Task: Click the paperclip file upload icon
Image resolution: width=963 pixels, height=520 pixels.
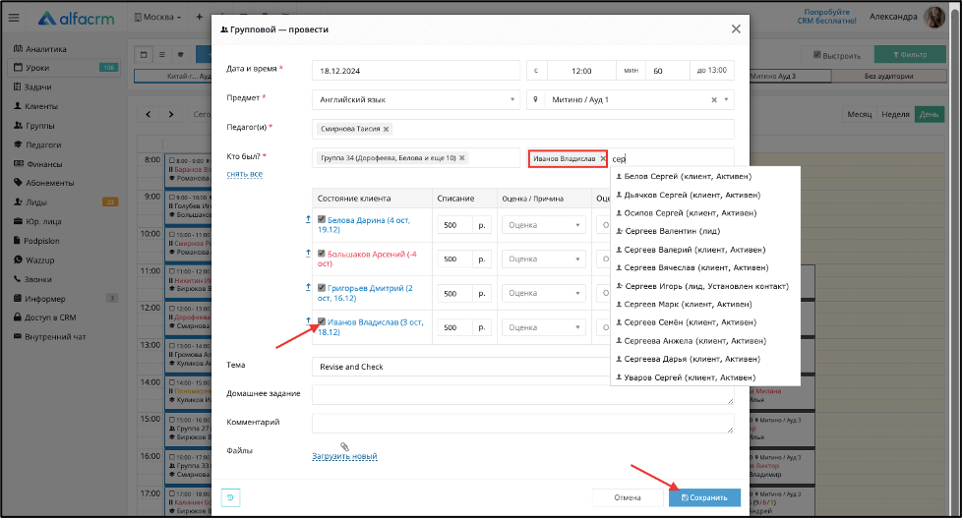Action: point(344,446)
